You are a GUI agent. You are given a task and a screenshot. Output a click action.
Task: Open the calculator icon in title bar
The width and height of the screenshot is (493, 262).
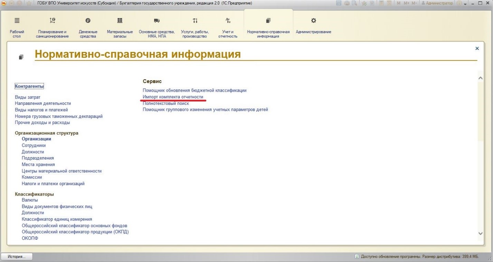pos(381,3)
